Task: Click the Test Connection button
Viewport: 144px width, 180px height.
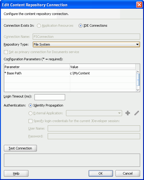Action: pos(20,148)
